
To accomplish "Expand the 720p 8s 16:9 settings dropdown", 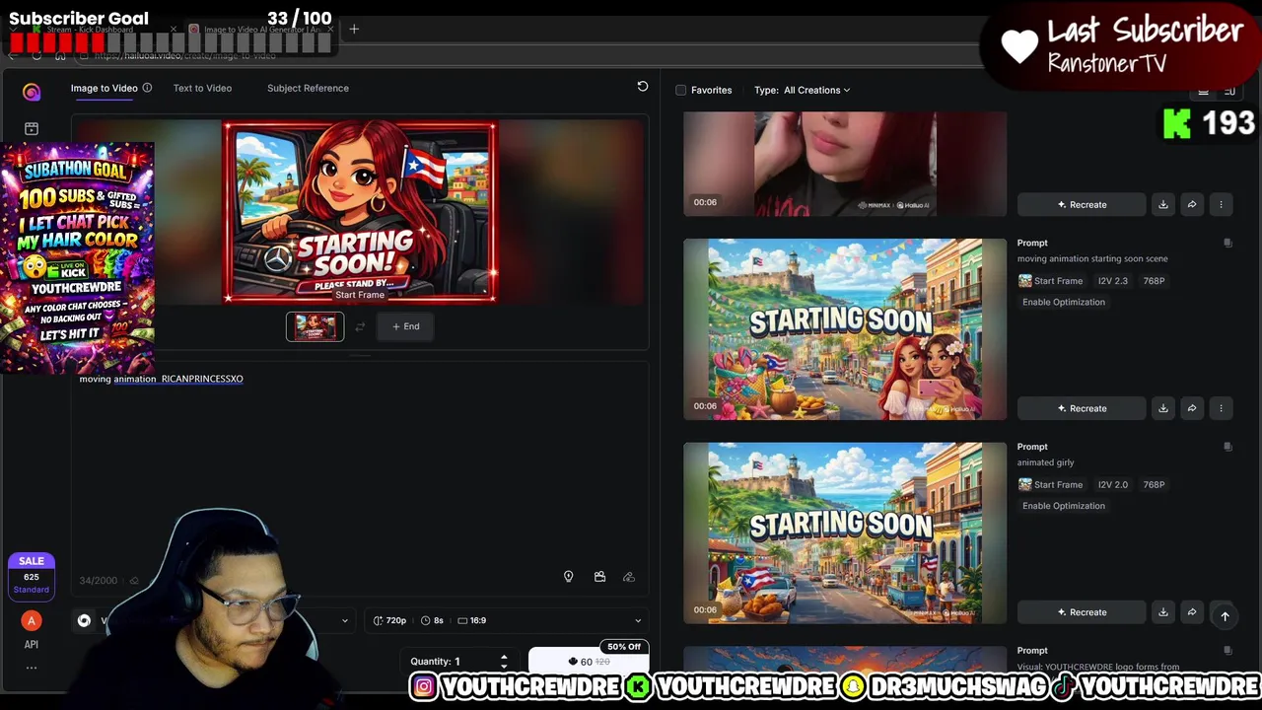I will tap(507, 620).
